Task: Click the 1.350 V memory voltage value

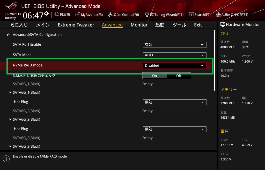Action: point(247,103)
